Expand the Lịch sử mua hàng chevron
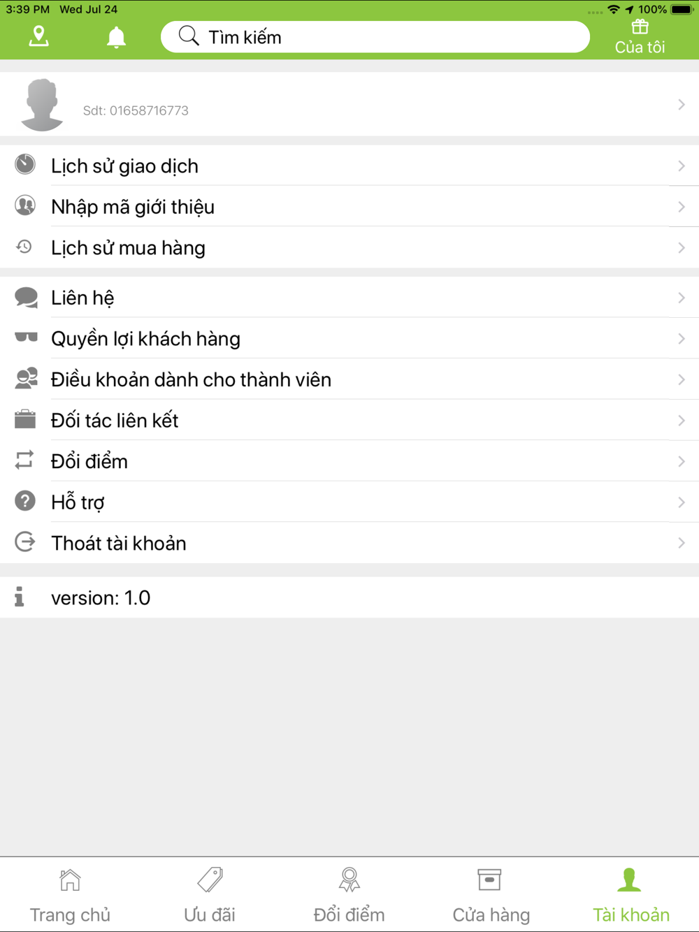Viewport: 699px width, 932px height. pos(682,248)
